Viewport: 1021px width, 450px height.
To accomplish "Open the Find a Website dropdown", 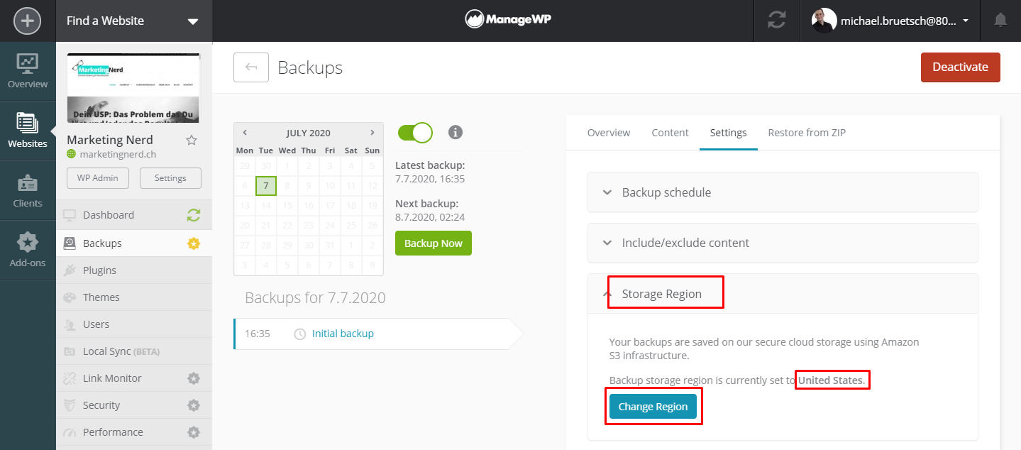I will [133, 21].
